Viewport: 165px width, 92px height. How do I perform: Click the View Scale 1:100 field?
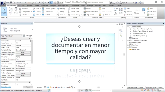click(23, 41)
